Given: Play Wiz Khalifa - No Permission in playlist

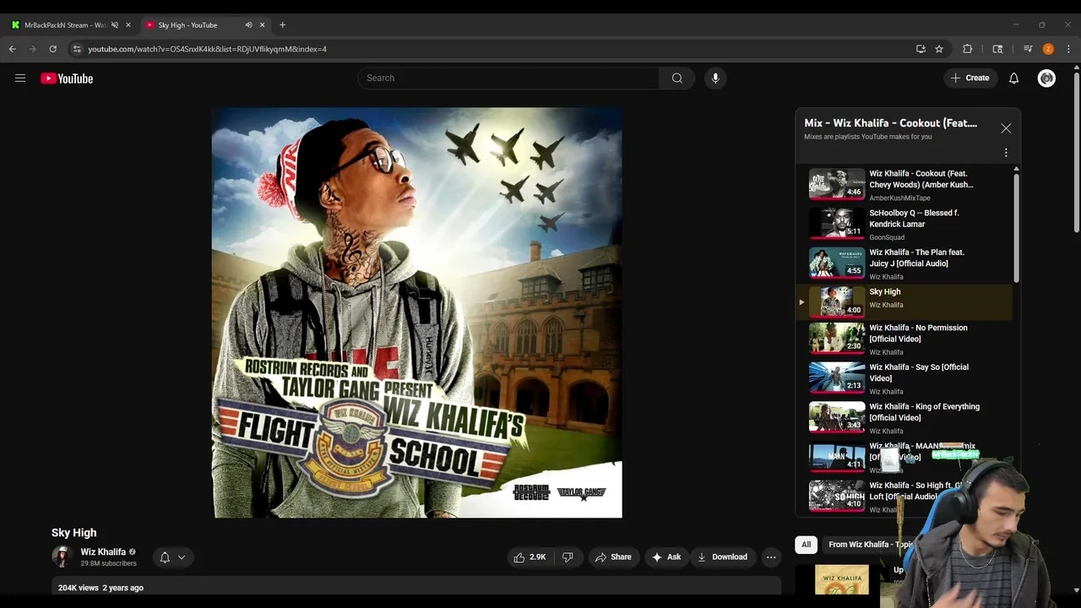Looking at the screenshot, I should click(x=904, y=339).
